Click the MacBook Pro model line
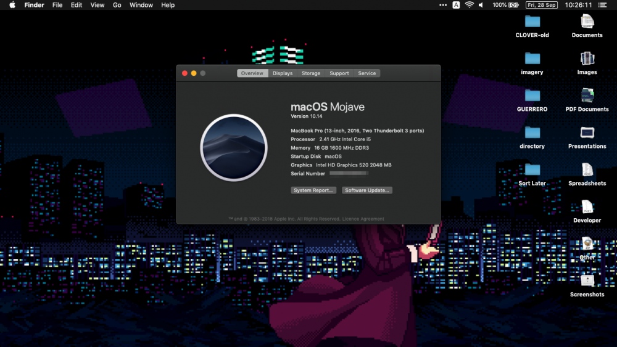617x347 pixels. point(357,131)
